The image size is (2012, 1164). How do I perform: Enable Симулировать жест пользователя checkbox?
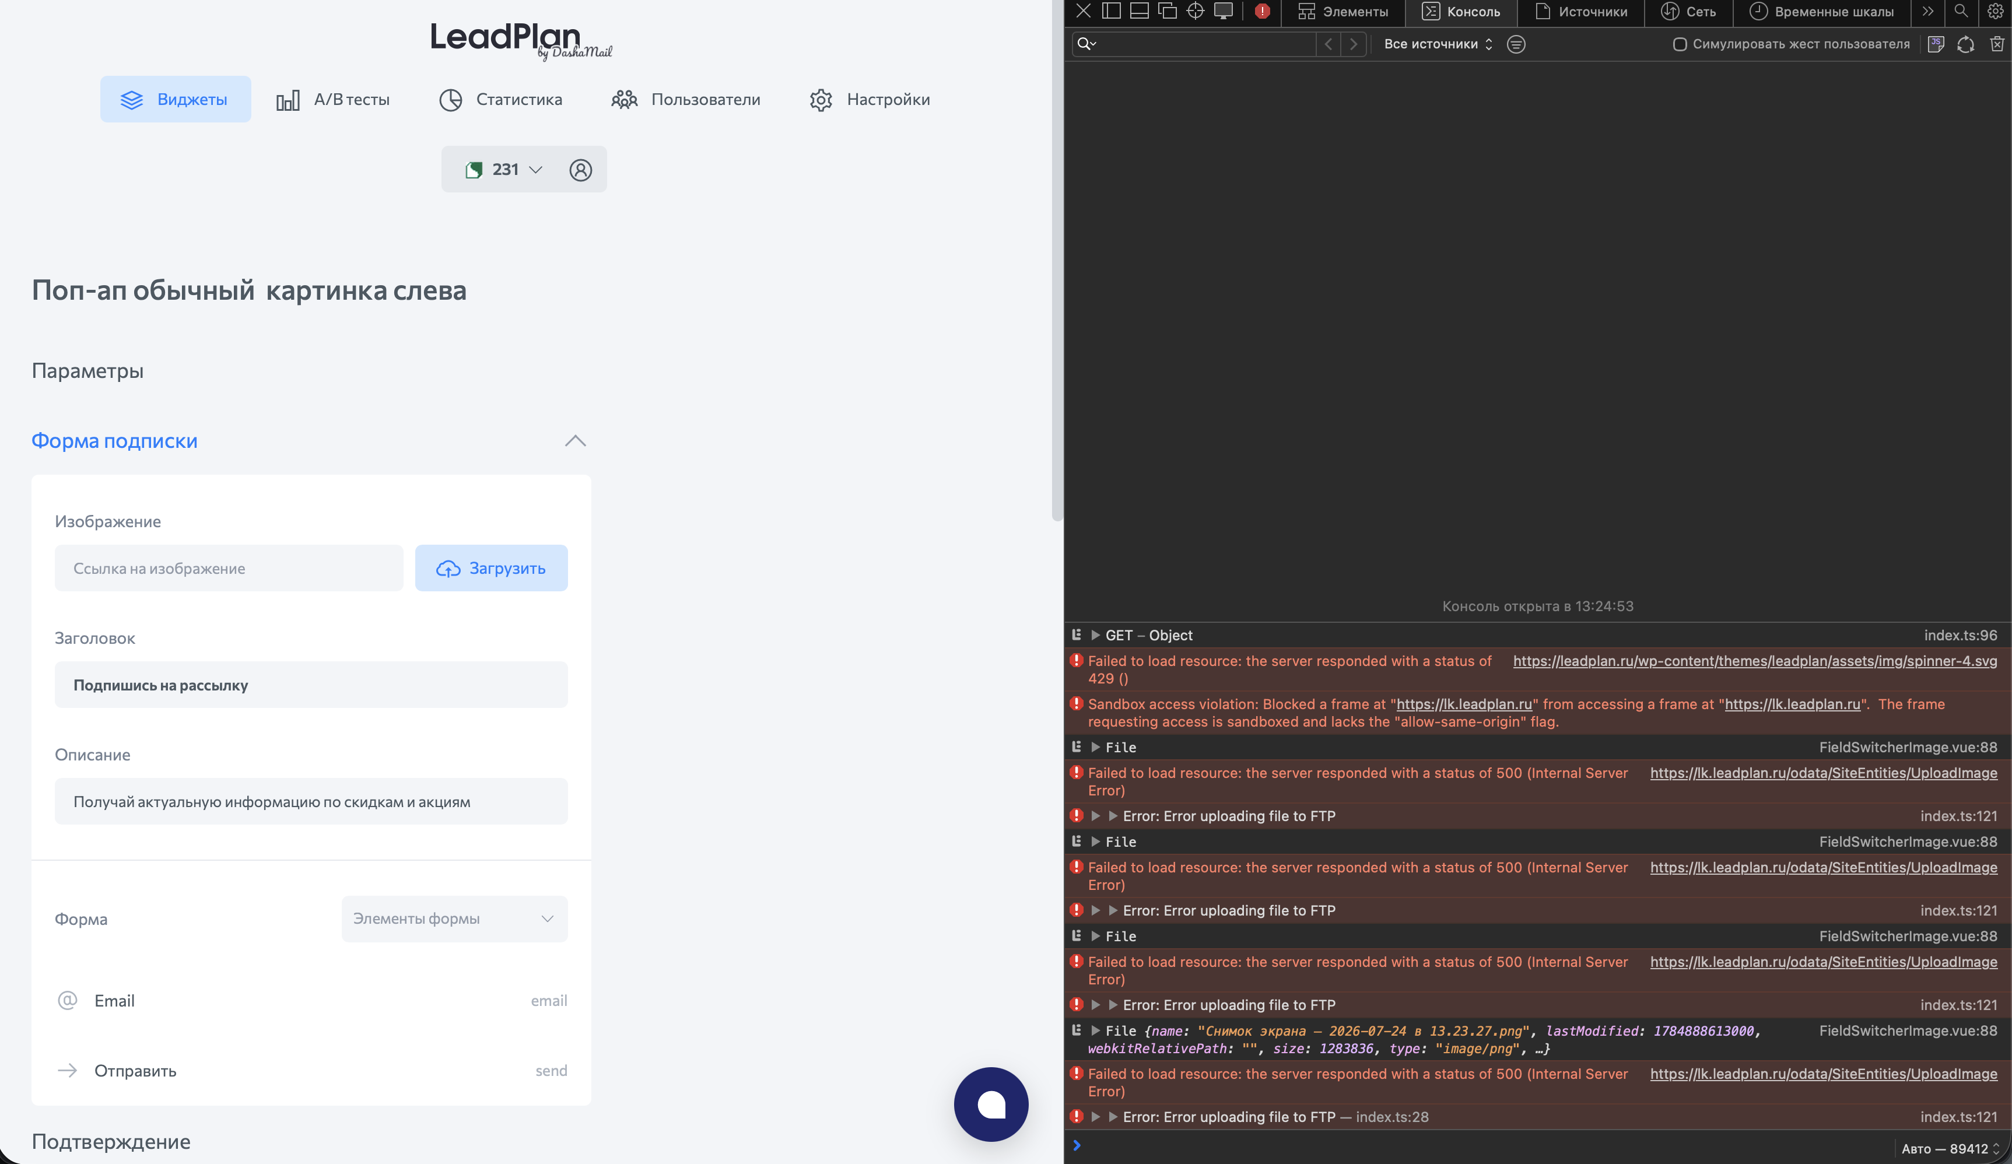[x=1680, y=44]
